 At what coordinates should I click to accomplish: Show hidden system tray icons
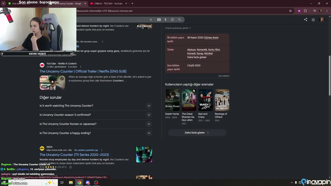pos(292,183)
